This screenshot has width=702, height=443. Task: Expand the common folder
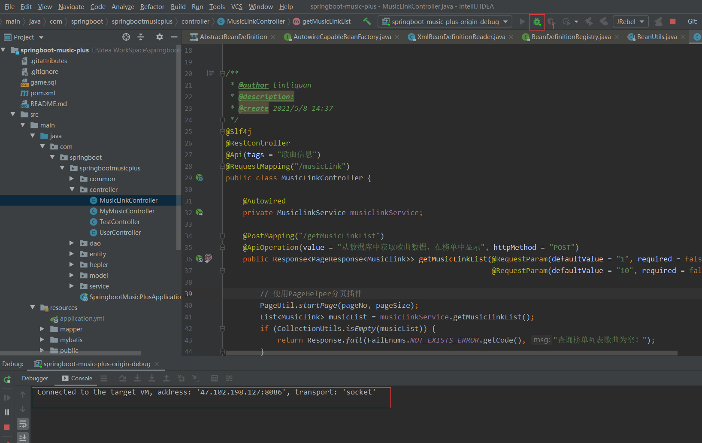click(72, 179)
